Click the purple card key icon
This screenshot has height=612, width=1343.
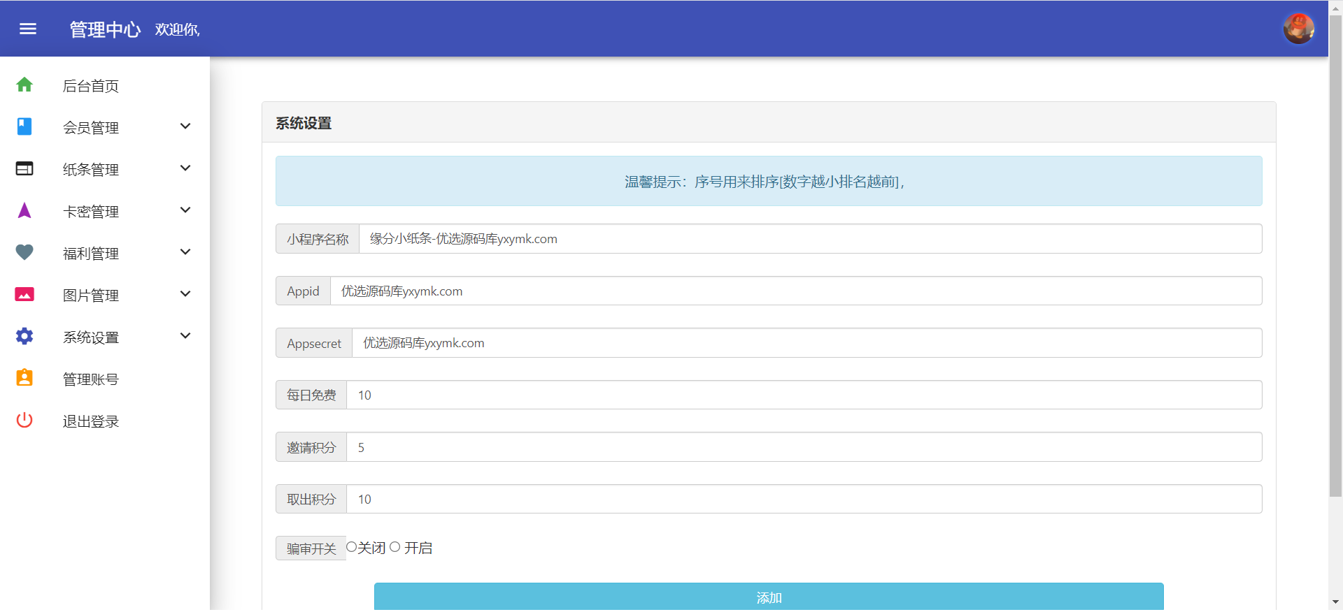(x=24, y=210)
